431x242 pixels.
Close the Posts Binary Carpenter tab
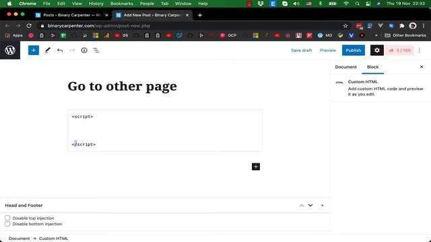click(106, 15)
